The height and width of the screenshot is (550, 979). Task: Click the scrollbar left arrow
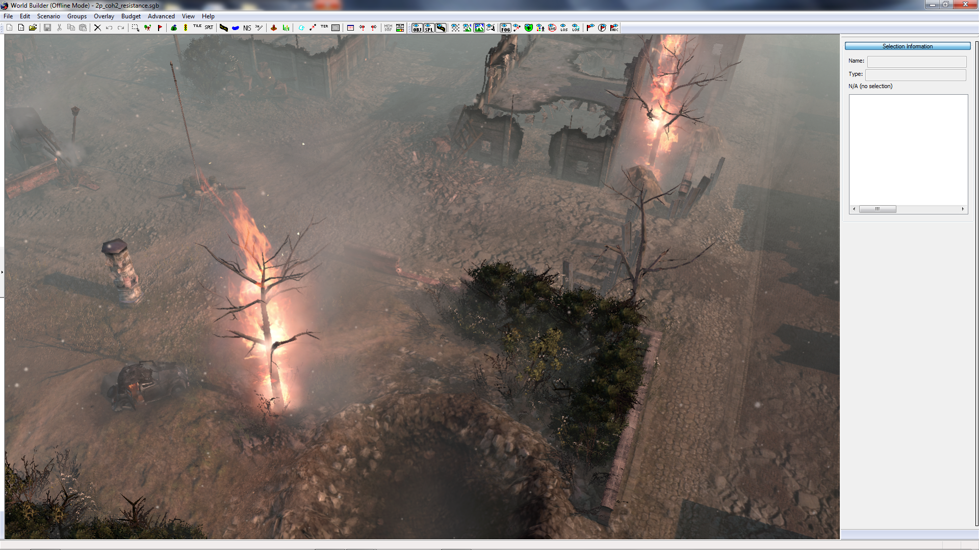pyautogui.click(x=854, y=209)
